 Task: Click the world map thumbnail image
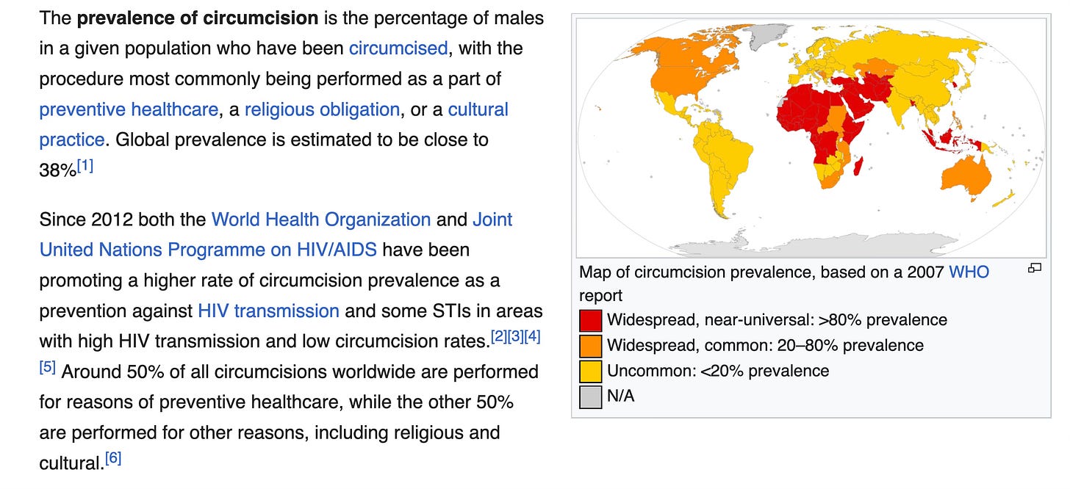(811, 137)
